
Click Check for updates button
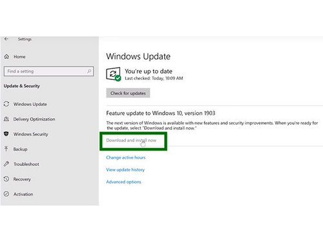128,93
